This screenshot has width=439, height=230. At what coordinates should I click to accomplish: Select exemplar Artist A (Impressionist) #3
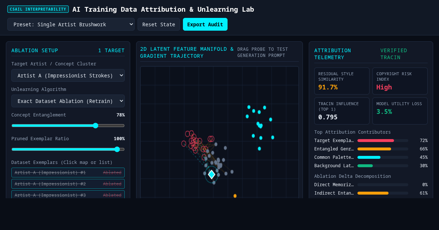point(68,195)
